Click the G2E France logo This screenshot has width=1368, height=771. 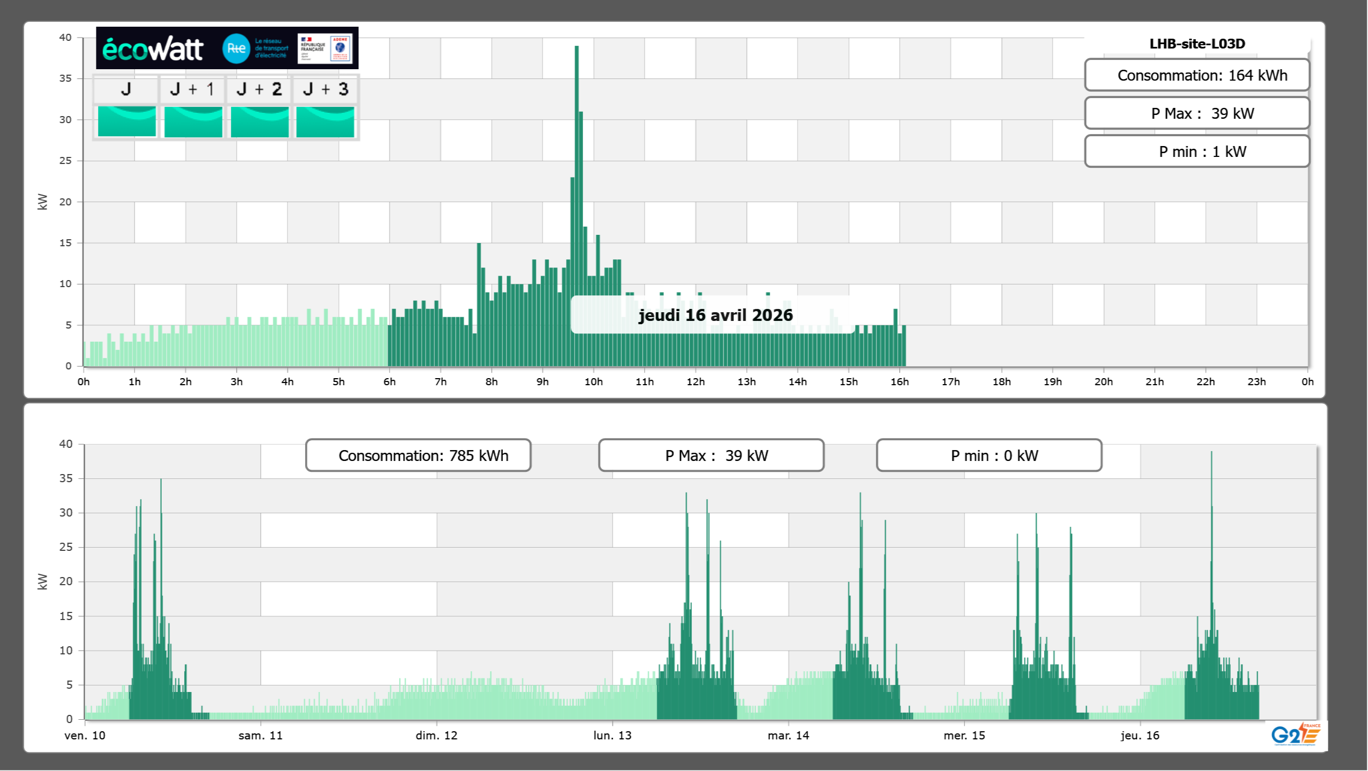1296,734
